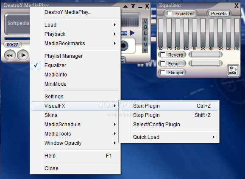Click the up arrow icon in the player title bar
Image resolution: width=245 pixels, height=179 pixels.
[x=125, y=6]
